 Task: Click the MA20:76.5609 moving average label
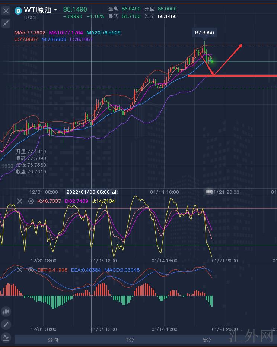tap(104, 33)
